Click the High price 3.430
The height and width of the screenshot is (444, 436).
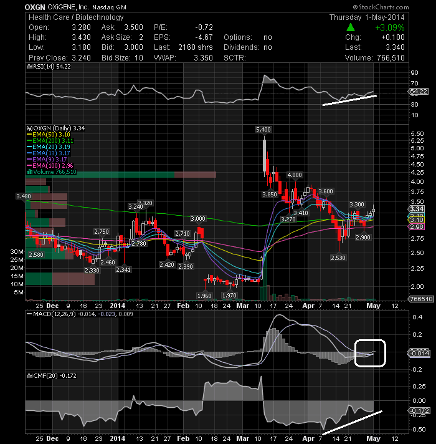[81, 37]
